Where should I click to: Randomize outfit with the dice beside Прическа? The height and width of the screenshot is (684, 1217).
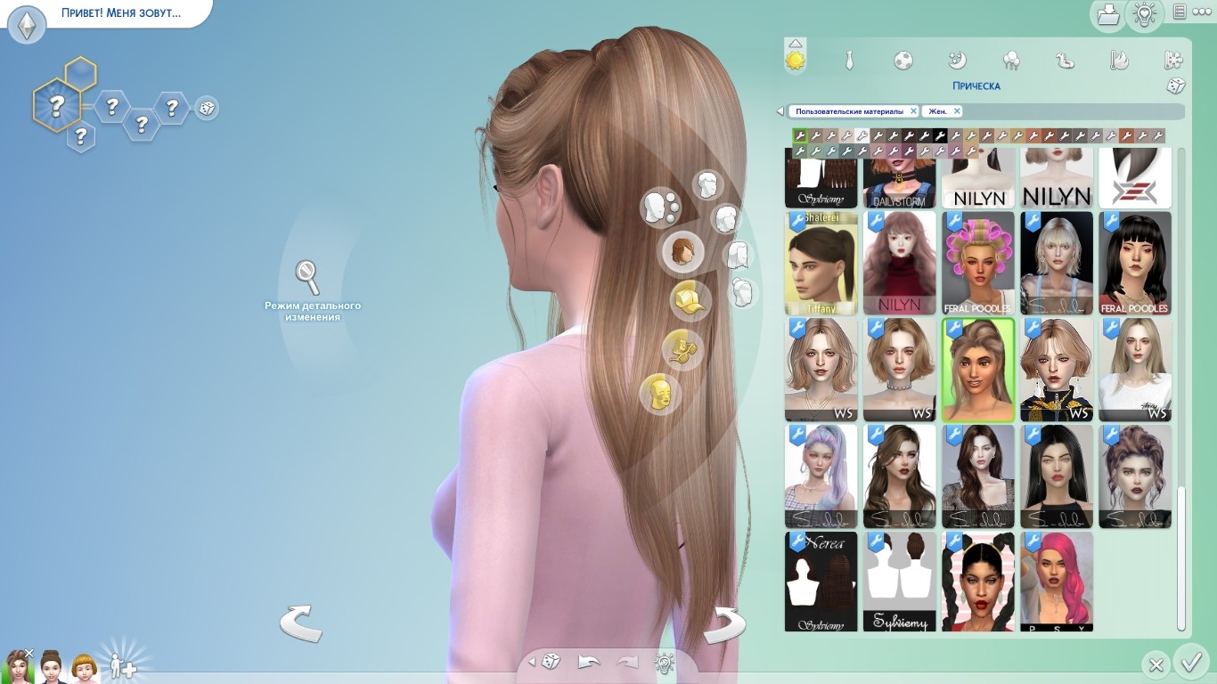pyautogui.click(x=1175, y=86)
